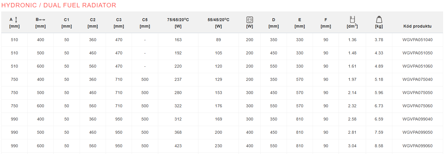444x154 pixels.
Task: Click the weight bag icon in header
Action: coord(379,20)
